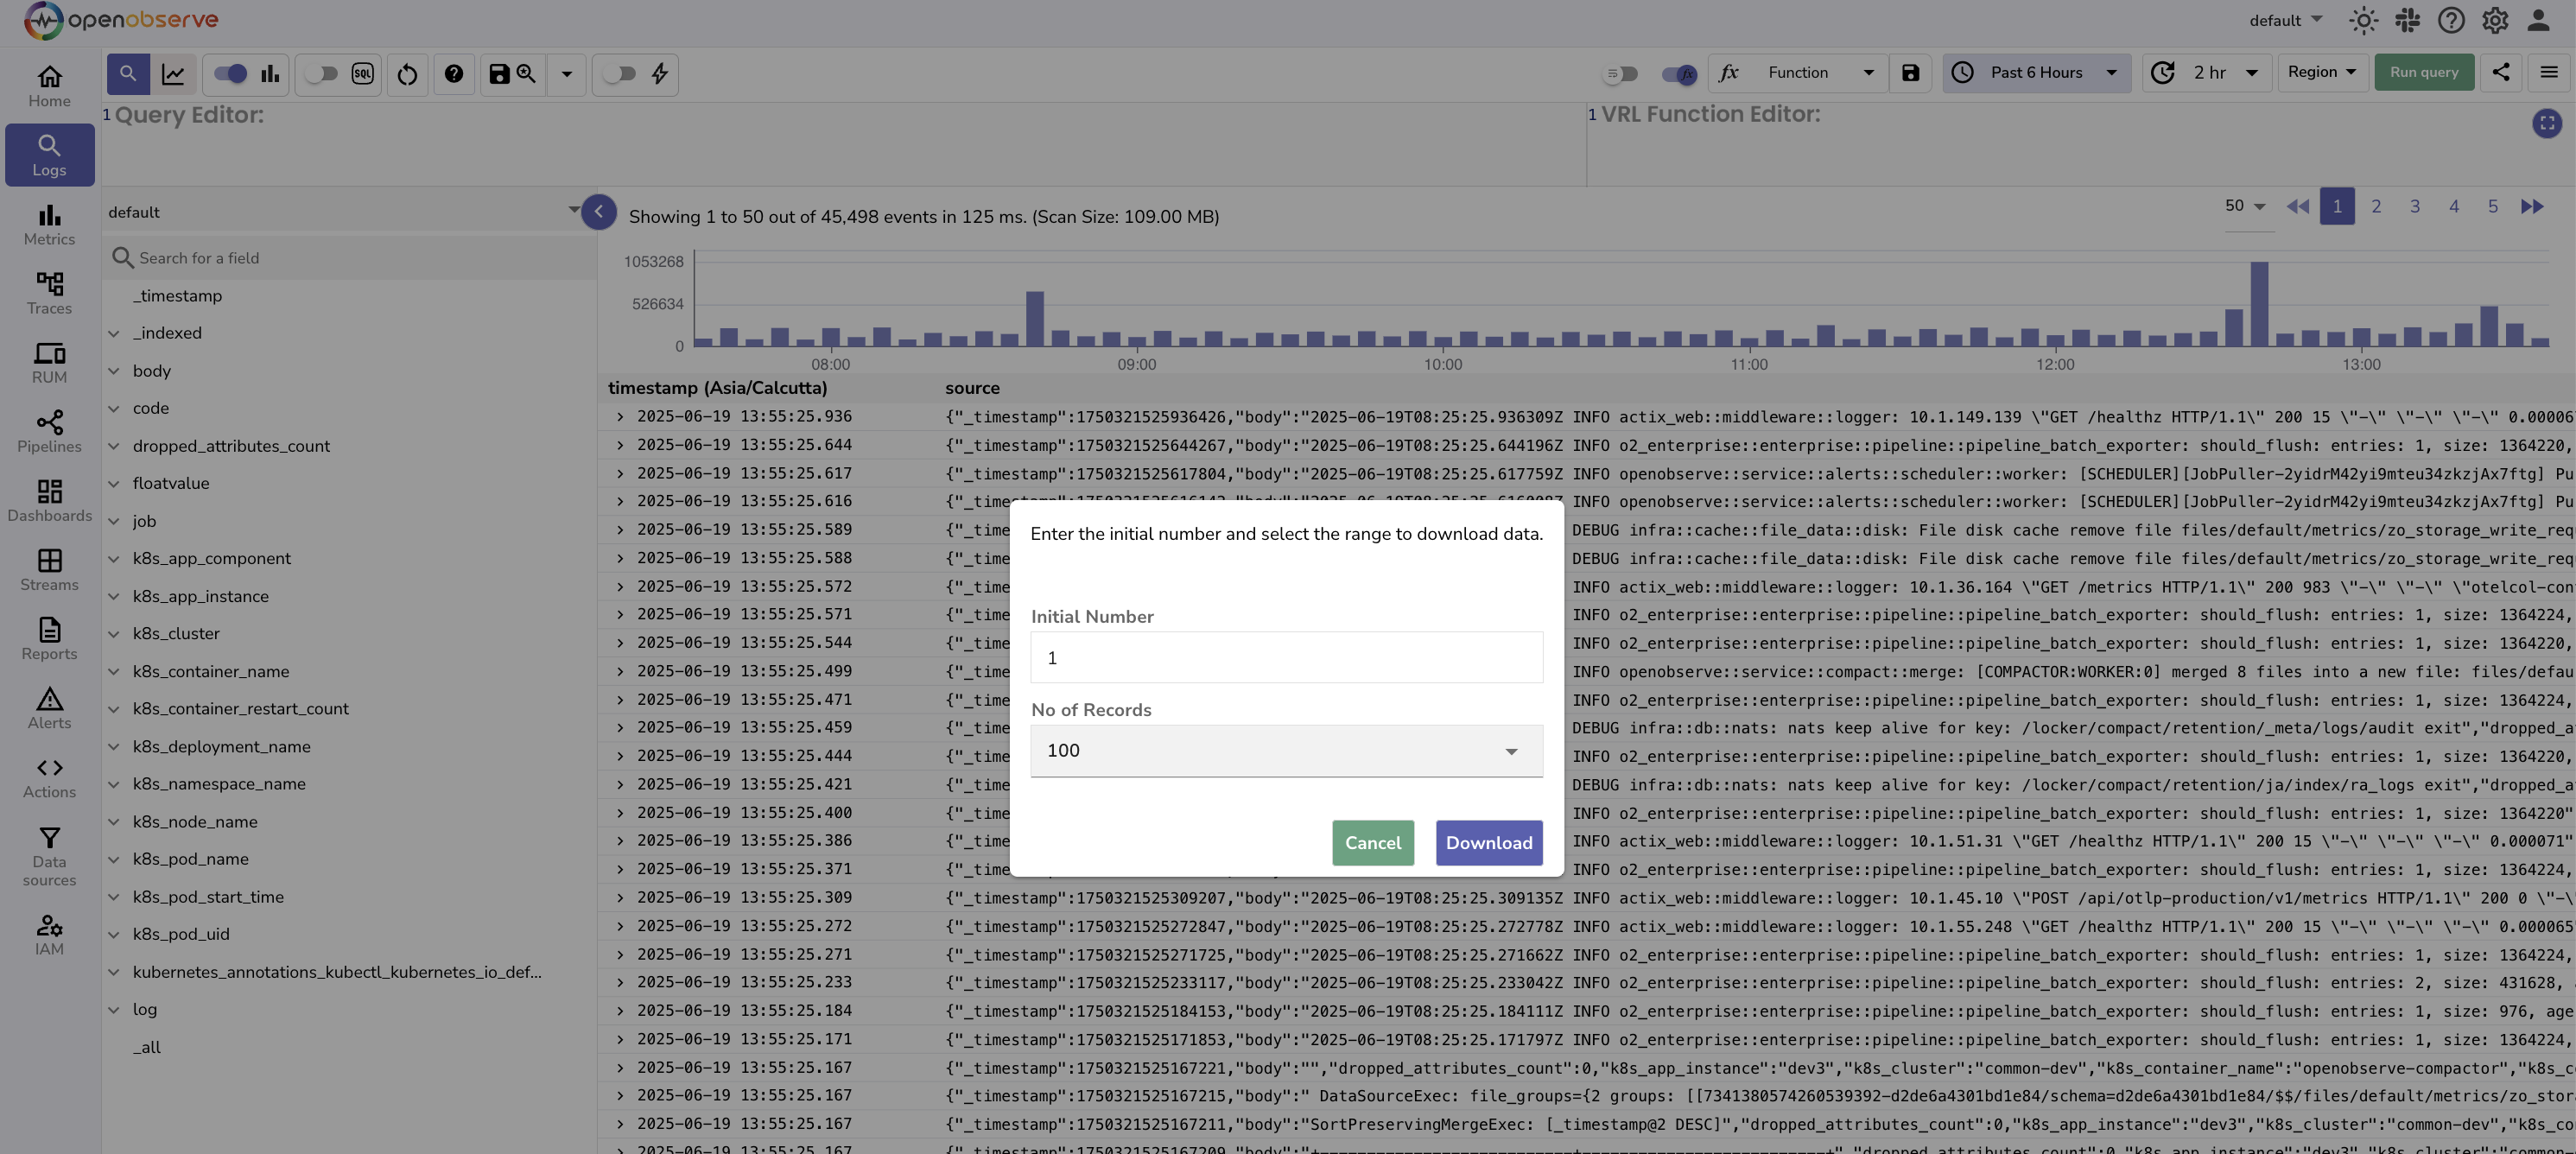The height and width of the screenshot is (1154, 2576).
Task: Expand the log row at 13:55:25.936
Action: click(620, 416)
